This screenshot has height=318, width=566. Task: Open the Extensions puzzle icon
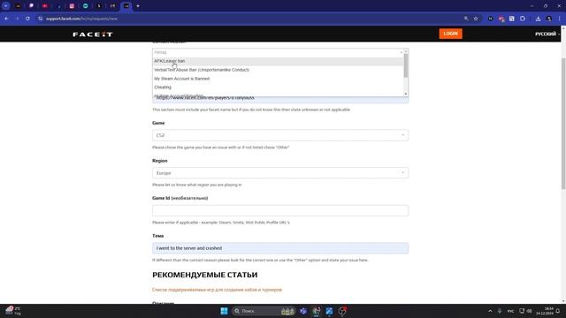(523, 19)
